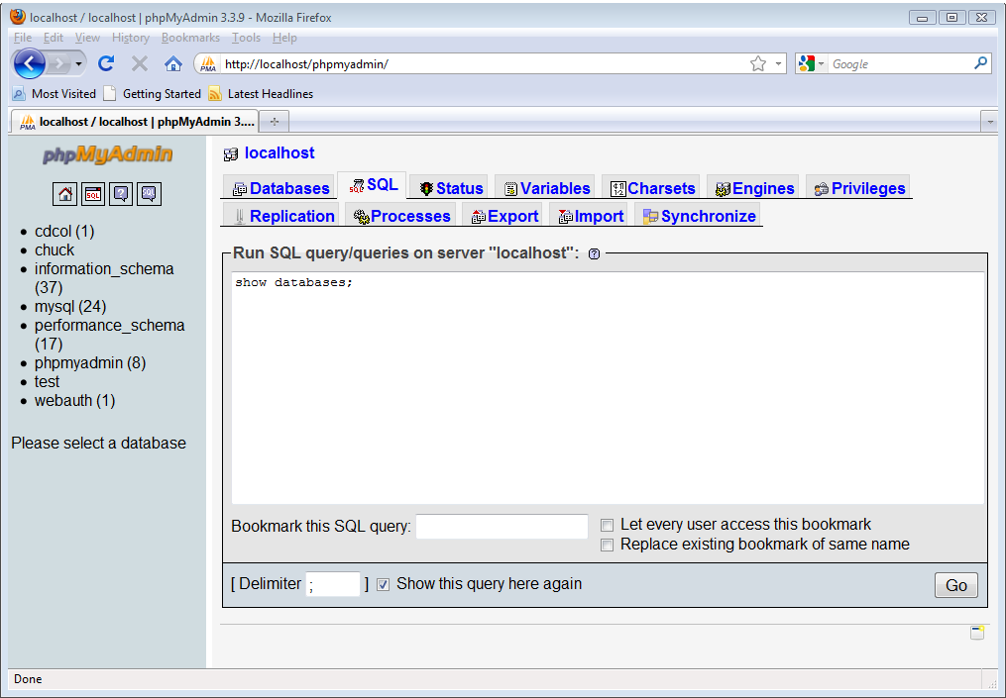The image size is (1006, 698).
Task: Click the Delimiter input field
Action: tap(333, 584)
